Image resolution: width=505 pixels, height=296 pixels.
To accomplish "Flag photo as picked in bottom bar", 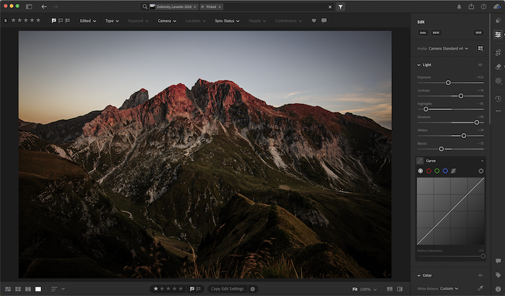I will coord(192,289).
